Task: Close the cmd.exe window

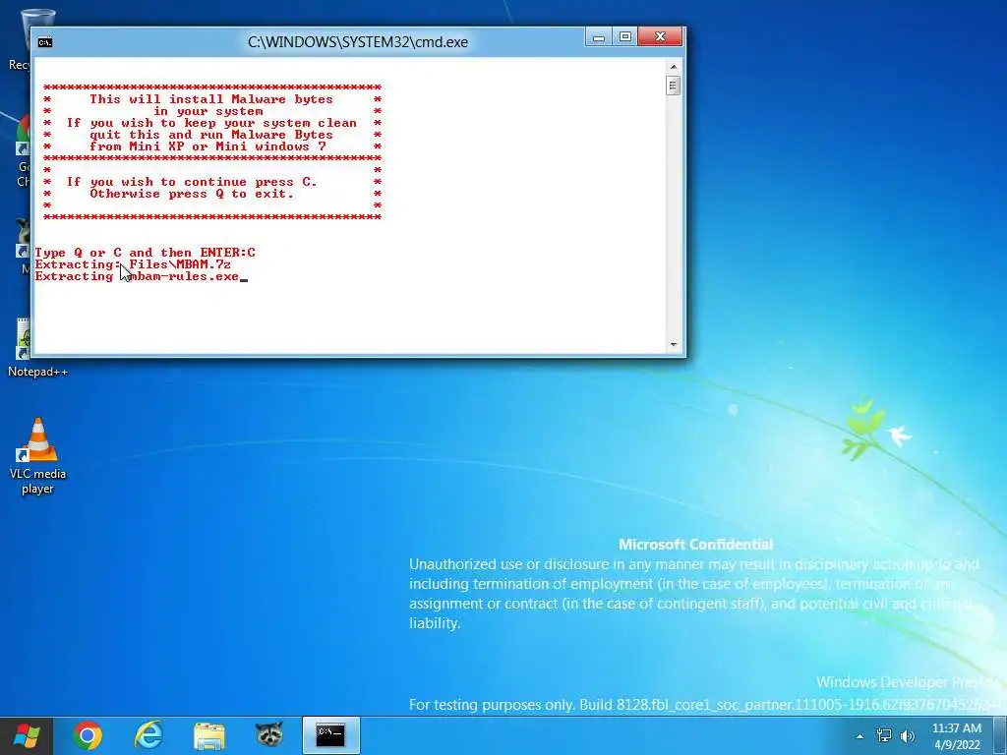Action: click(660, 37)
